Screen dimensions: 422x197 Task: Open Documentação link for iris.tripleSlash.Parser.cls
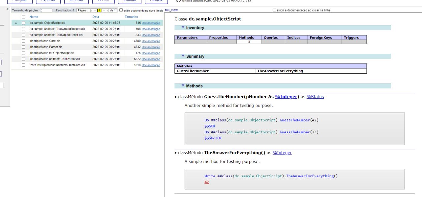pyautogui.click(x=151, y=47)
